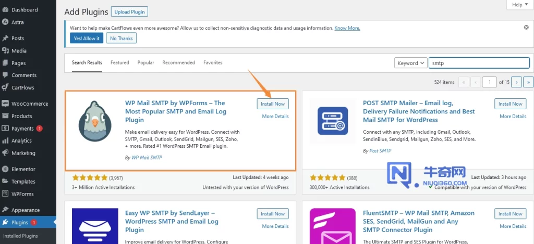
Task: Open More Details for WP Mail SMTP
Action: tap(275, 116)
